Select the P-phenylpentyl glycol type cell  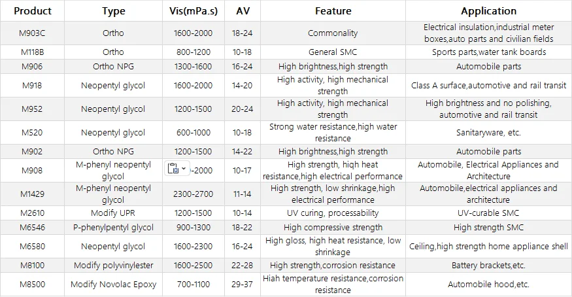(114, 228)
